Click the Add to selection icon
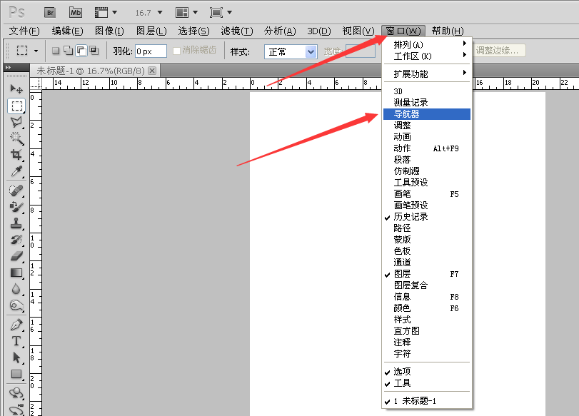Image resolution: width=579 pixels, height=416 pixels. (x=69, y=51)
